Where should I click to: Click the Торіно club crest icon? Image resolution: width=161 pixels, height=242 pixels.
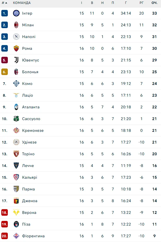16,154
